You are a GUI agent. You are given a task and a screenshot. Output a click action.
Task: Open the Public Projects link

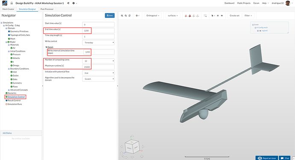(244, 3)
